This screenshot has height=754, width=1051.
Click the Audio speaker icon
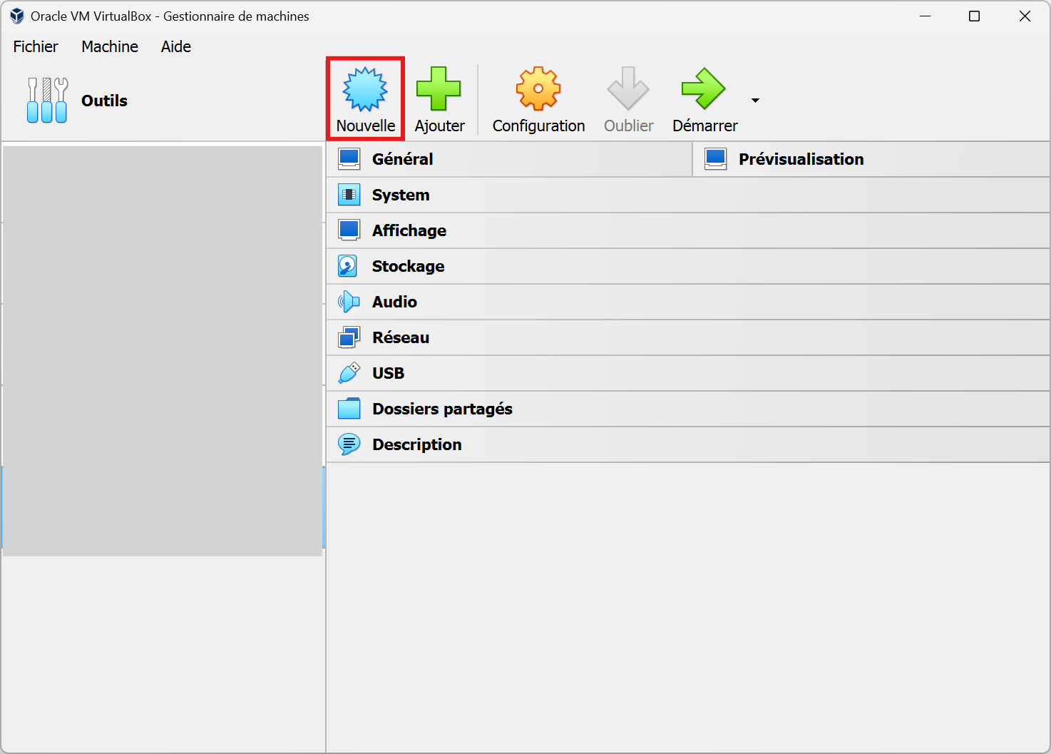349,302
